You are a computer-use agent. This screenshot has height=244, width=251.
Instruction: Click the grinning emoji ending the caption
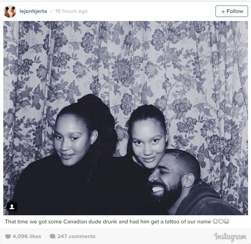(x=226, y=222)
